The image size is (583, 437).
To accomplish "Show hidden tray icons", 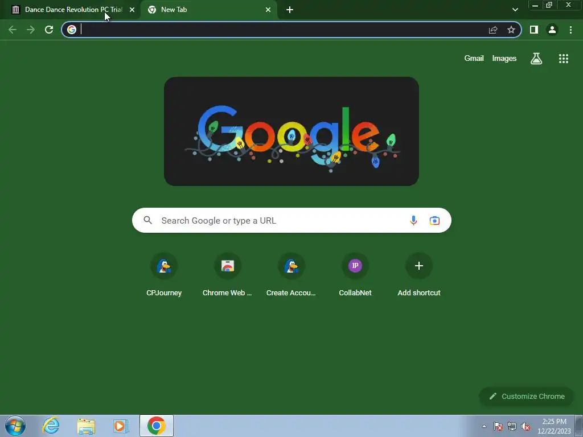I will pyautogui.click(x=484, y=427).
